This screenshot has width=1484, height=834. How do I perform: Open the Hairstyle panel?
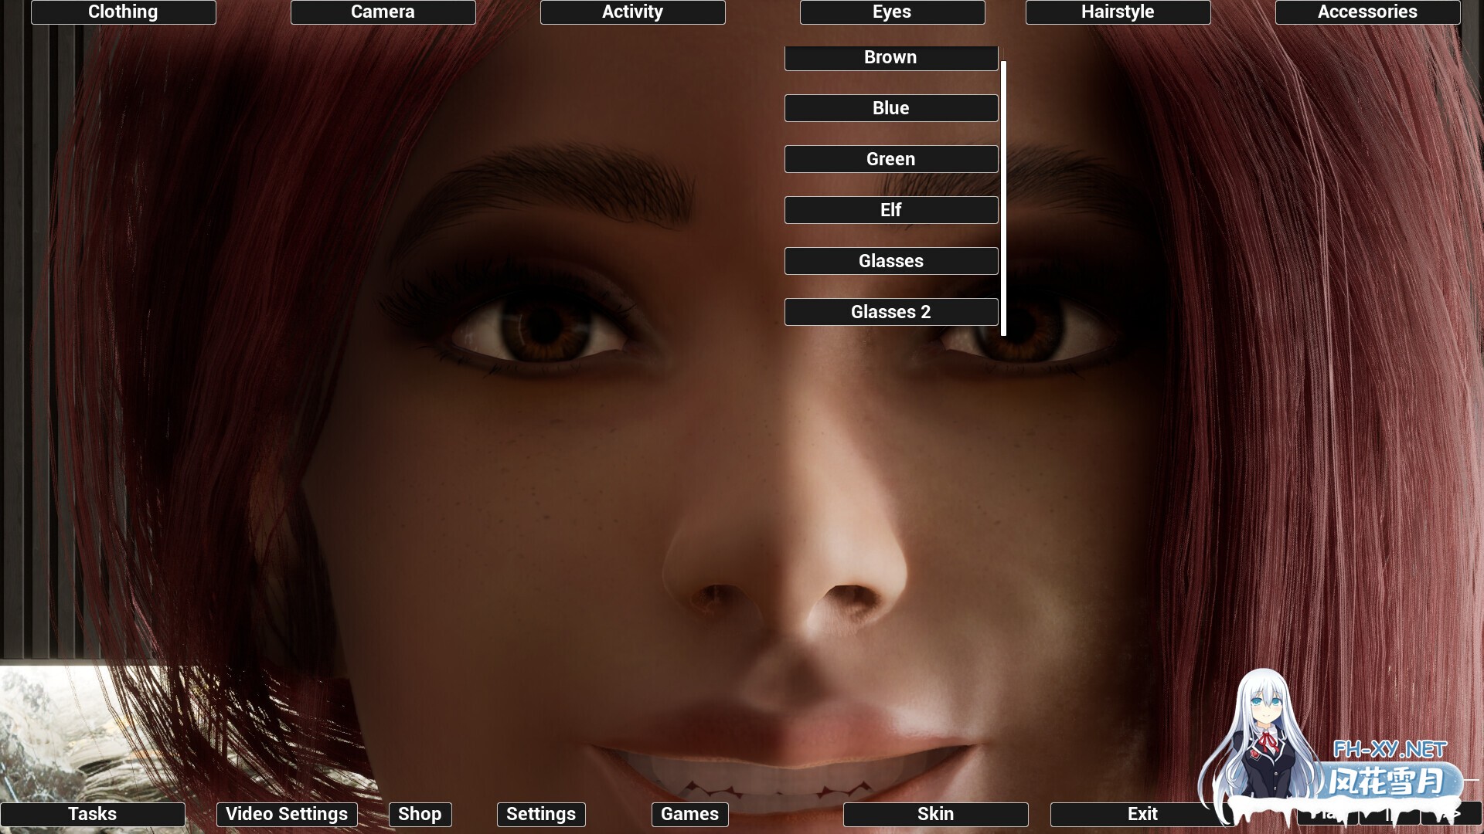pos(1117,12)
